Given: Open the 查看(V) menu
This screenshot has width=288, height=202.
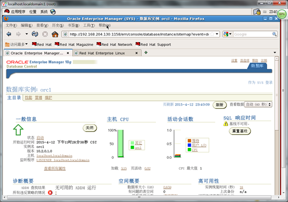Looking at the screenshot, I should coord(42,25).
